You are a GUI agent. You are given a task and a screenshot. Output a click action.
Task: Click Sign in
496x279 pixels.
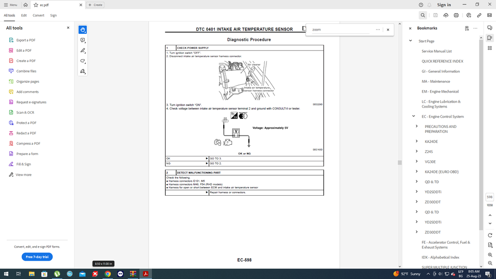(444, 5)
